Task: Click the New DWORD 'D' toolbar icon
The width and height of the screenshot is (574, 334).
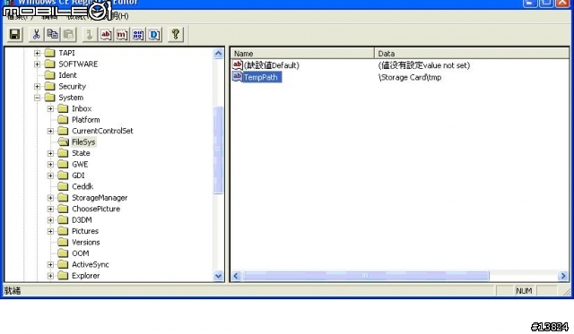Action: point(154,35)
